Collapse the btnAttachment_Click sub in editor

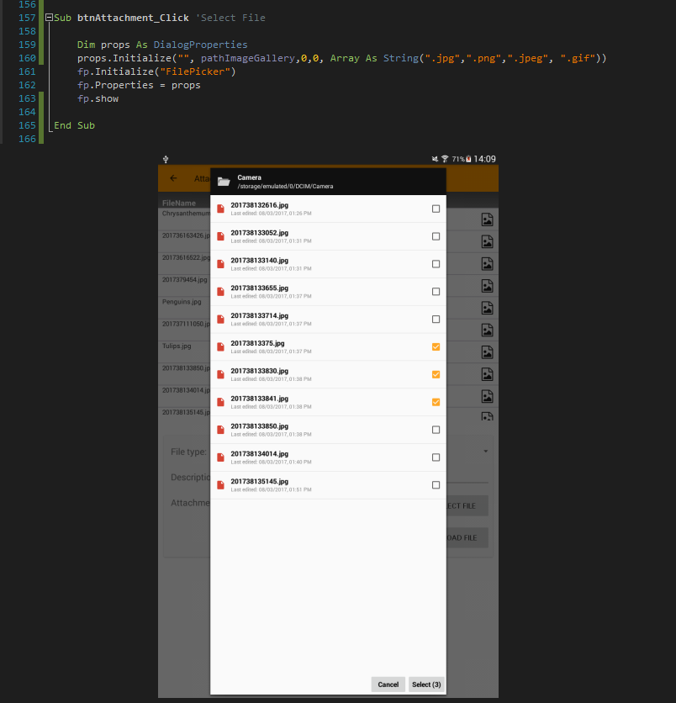(x=50, y=18)
